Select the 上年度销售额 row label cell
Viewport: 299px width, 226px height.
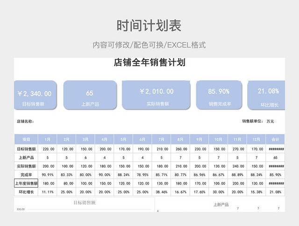[26, 183]
